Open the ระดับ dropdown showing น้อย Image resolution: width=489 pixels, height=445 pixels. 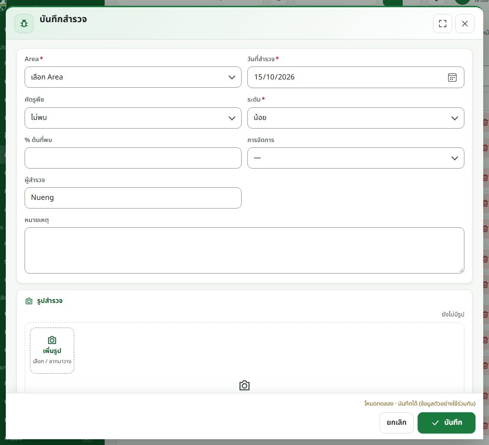coord(355,118)
